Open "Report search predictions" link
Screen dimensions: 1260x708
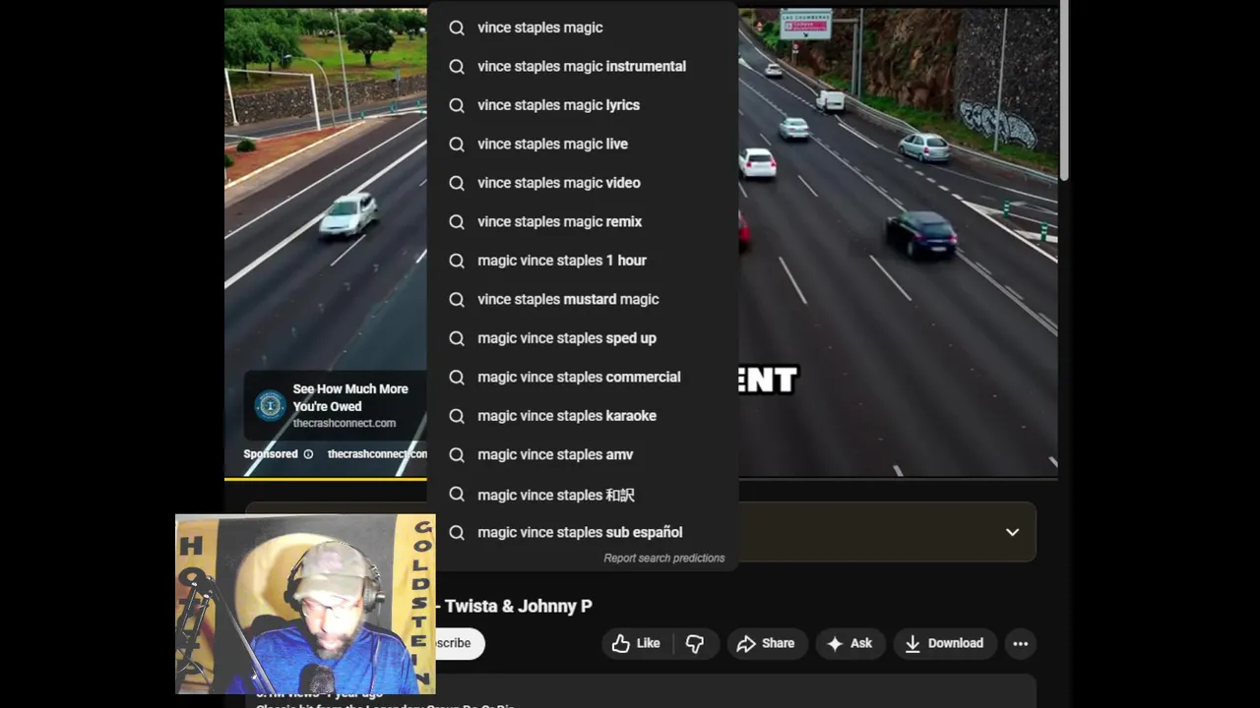(664, 558)
